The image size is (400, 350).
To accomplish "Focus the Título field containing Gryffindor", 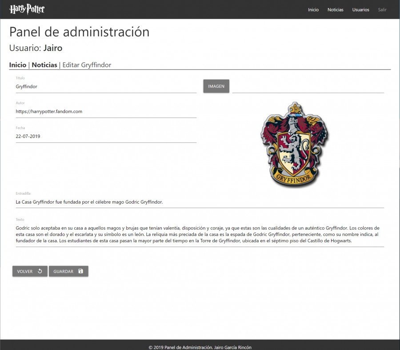I will pyautogui.click(x=106, y=87).
